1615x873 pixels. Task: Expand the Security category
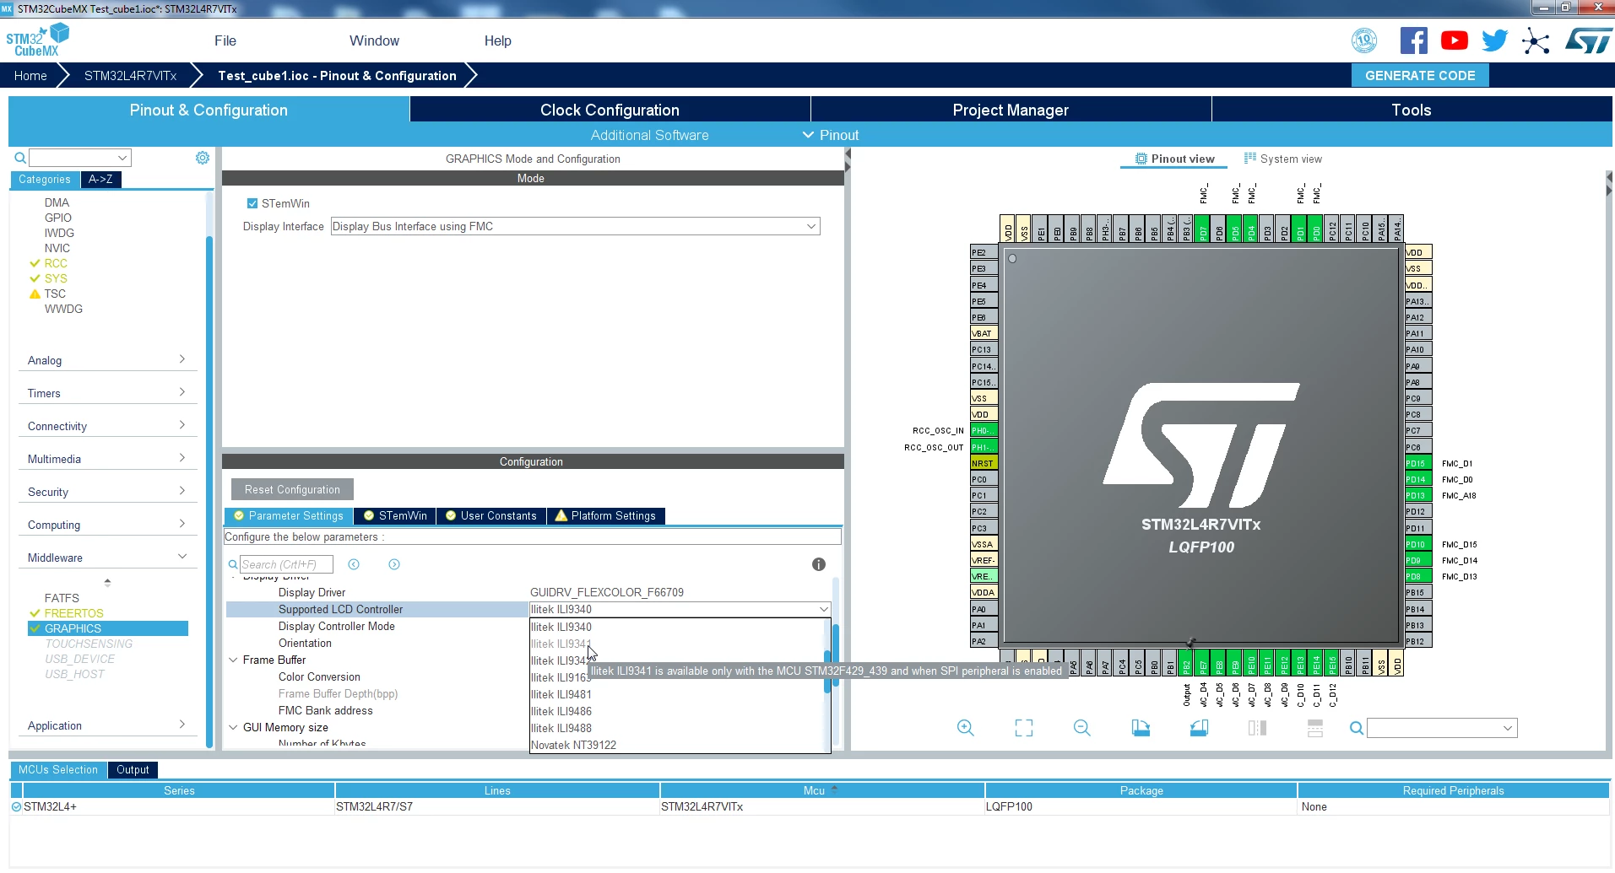point(106,492)
